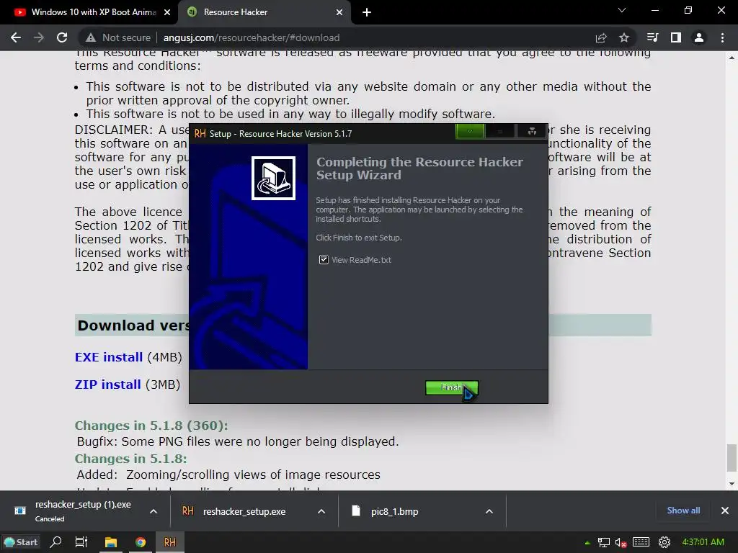The image size is (738, 553).
Task: Open the settings gear tray icon
Action: point(664,542)
